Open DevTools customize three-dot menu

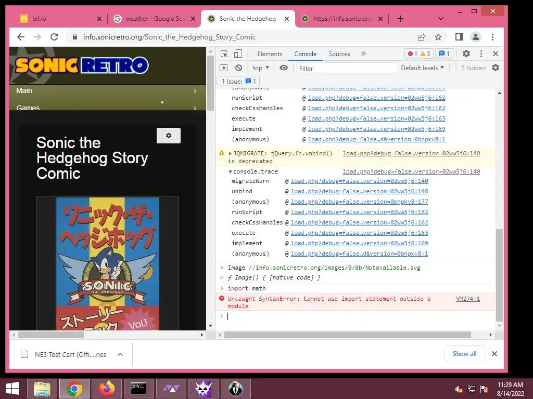coord(481,54)
